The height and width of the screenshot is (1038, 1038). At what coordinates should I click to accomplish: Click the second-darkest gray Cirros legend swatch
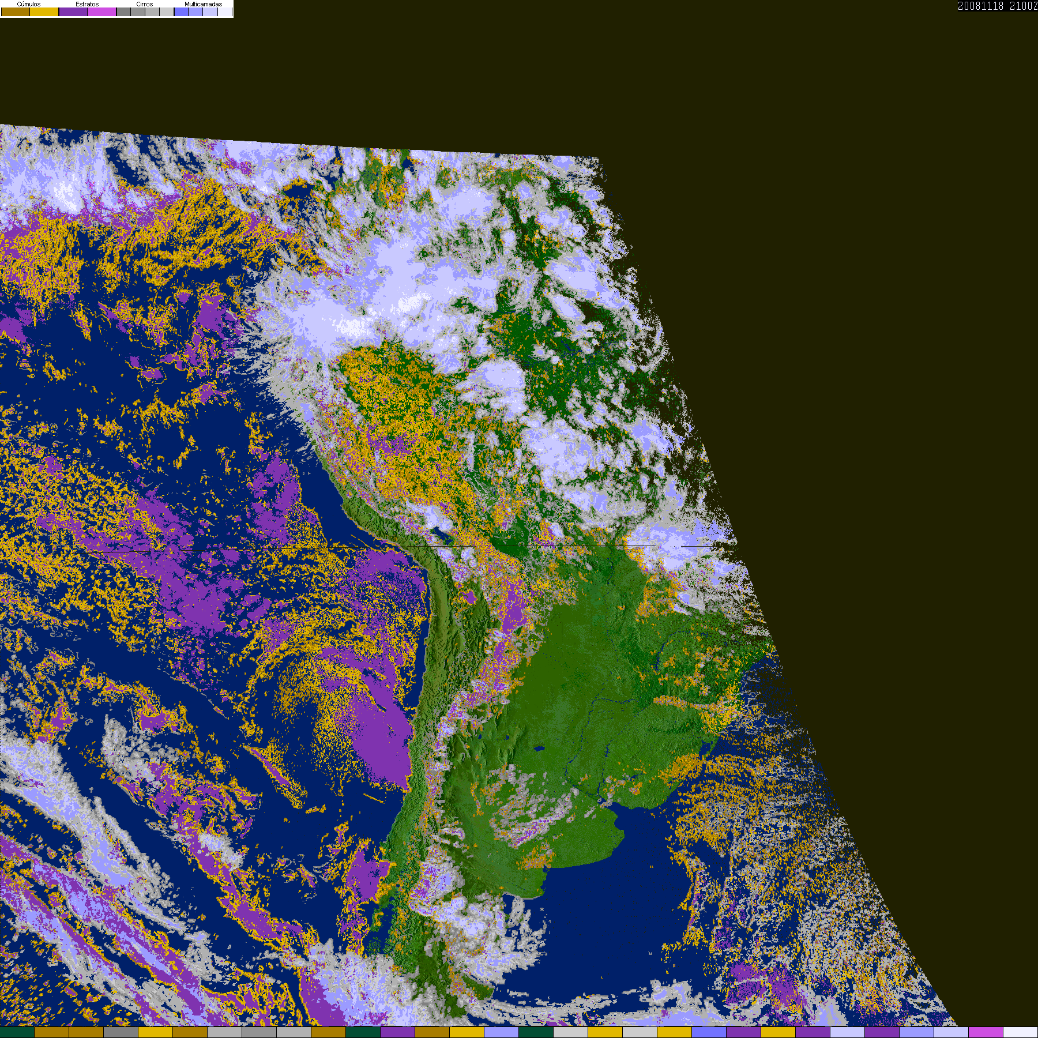click(x=138, y=12)
